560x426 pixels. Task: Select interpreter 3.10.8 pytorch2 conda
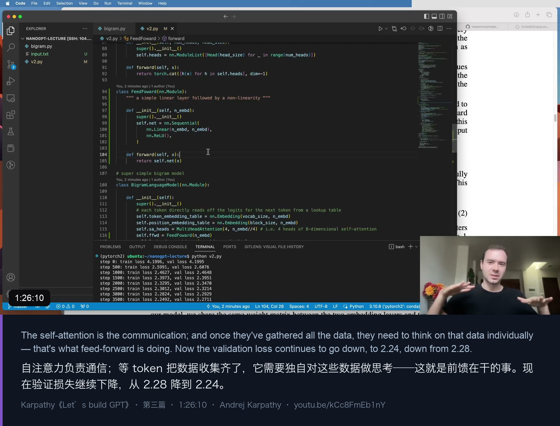[x=394, y=306]
